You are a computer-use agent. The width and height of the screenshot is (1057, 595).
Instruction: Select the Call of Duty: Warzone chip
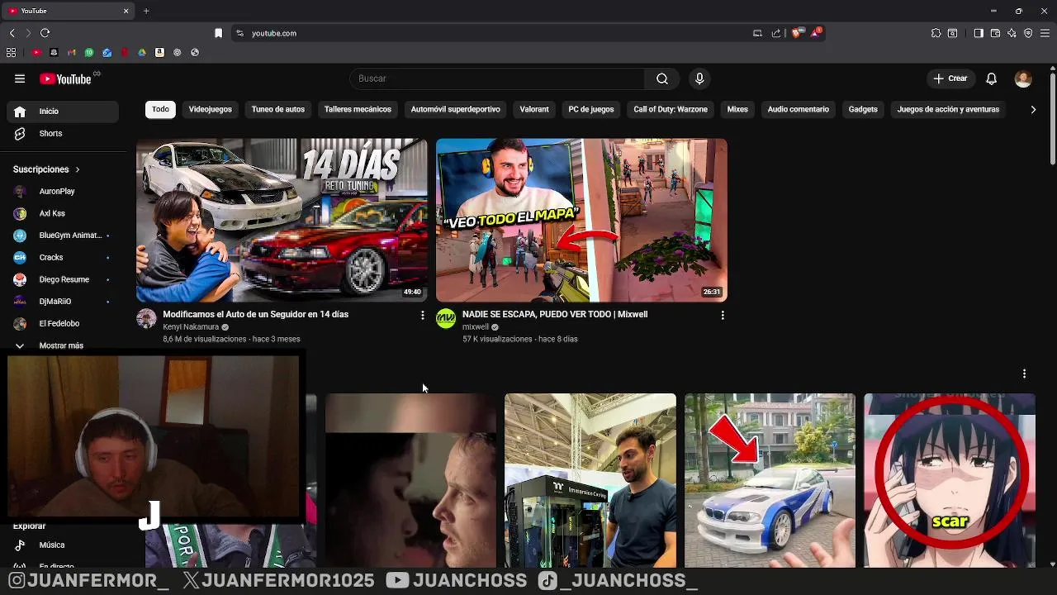coord(671,109)
